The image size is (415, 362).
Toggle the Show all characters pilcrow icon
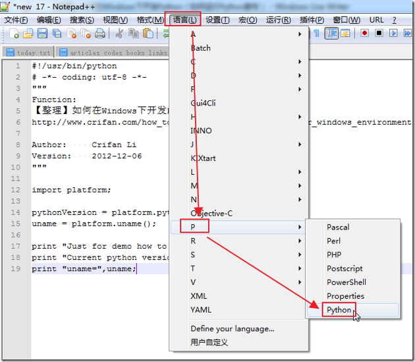point(316,34)
